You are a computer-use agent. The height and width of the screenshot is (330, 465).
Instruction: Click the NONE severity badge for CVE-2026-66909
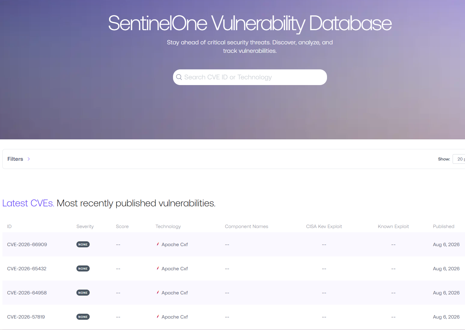click(x=83, y=244)
